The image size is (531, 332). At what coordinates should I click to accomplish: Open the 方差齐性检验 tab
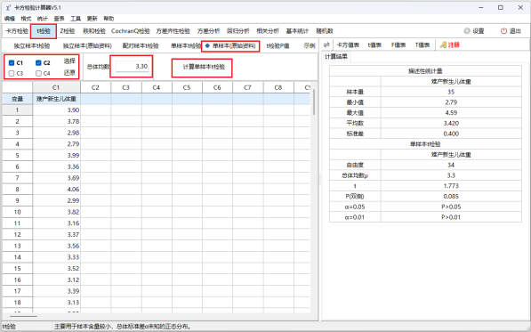173,31
